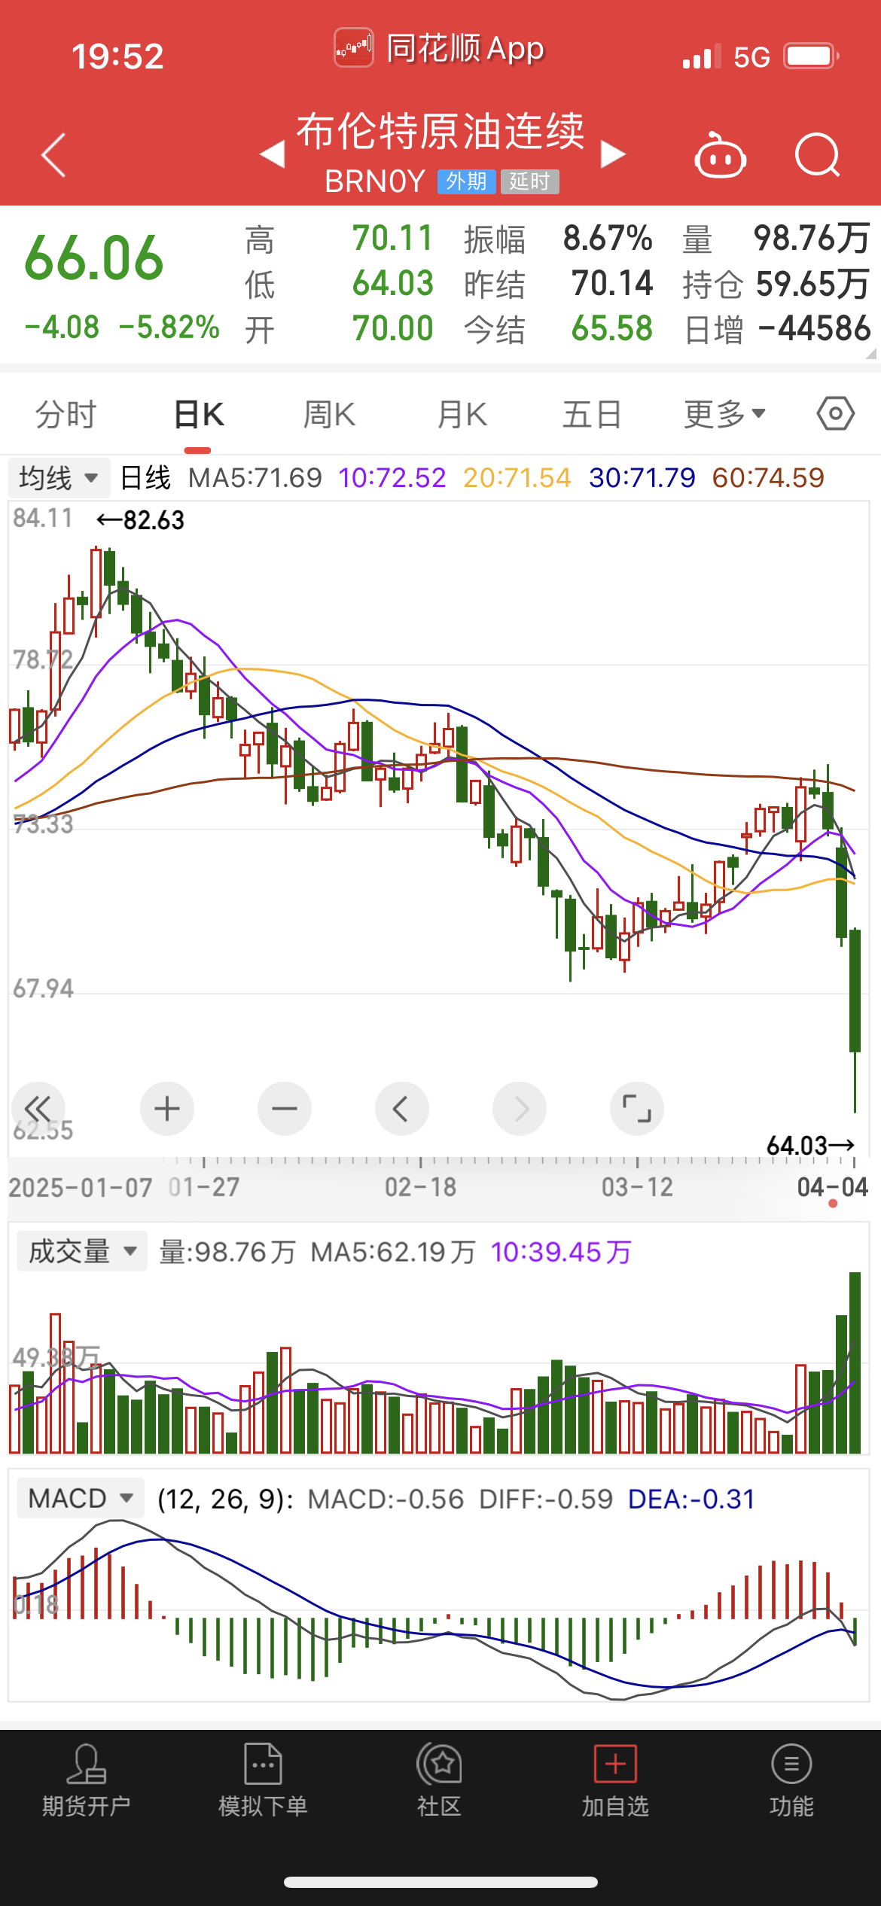The height and width of the screenshot is (1906, 881).
Task: Expand the 更多 period menu
Action: tap(724, 414)
